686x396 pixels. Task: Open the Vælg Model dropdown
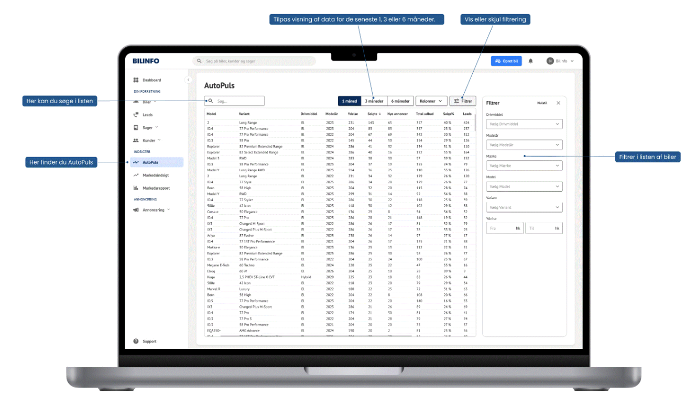524,186
